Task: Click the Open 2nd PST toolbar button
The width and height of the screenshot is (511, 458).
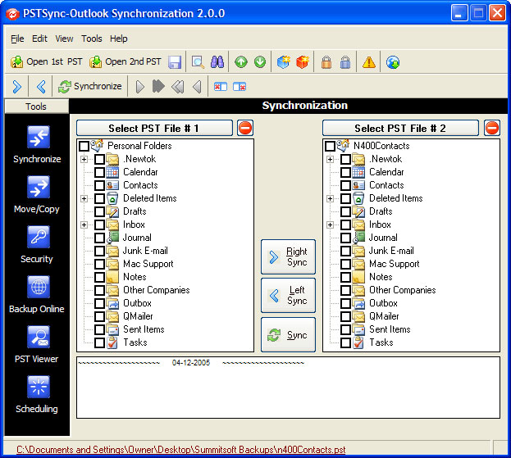Action: tap(125, 61)
